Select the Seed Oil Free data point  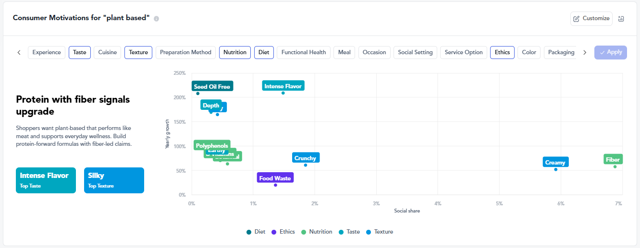pyautogui.click(x=197, y=94)
